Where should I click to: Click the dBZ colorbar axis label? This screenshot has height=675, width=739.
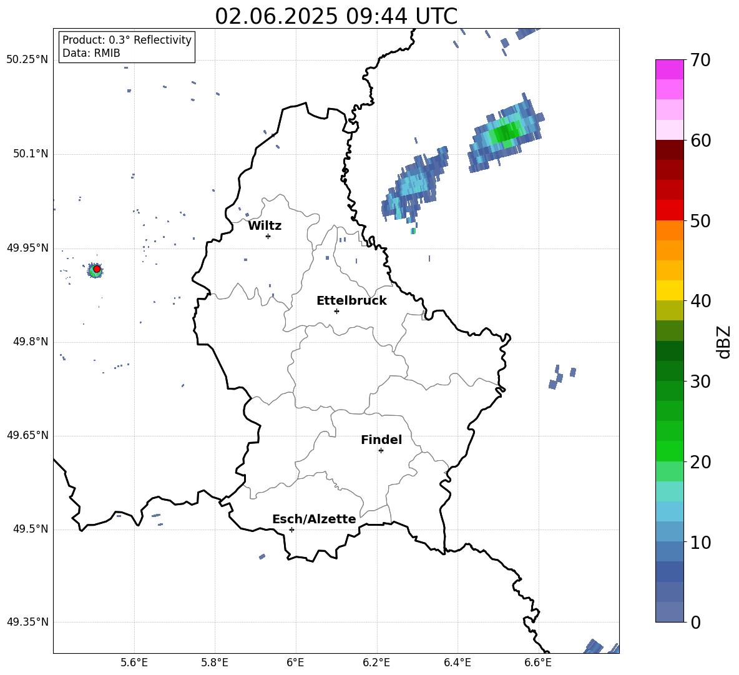click(724, 342)
